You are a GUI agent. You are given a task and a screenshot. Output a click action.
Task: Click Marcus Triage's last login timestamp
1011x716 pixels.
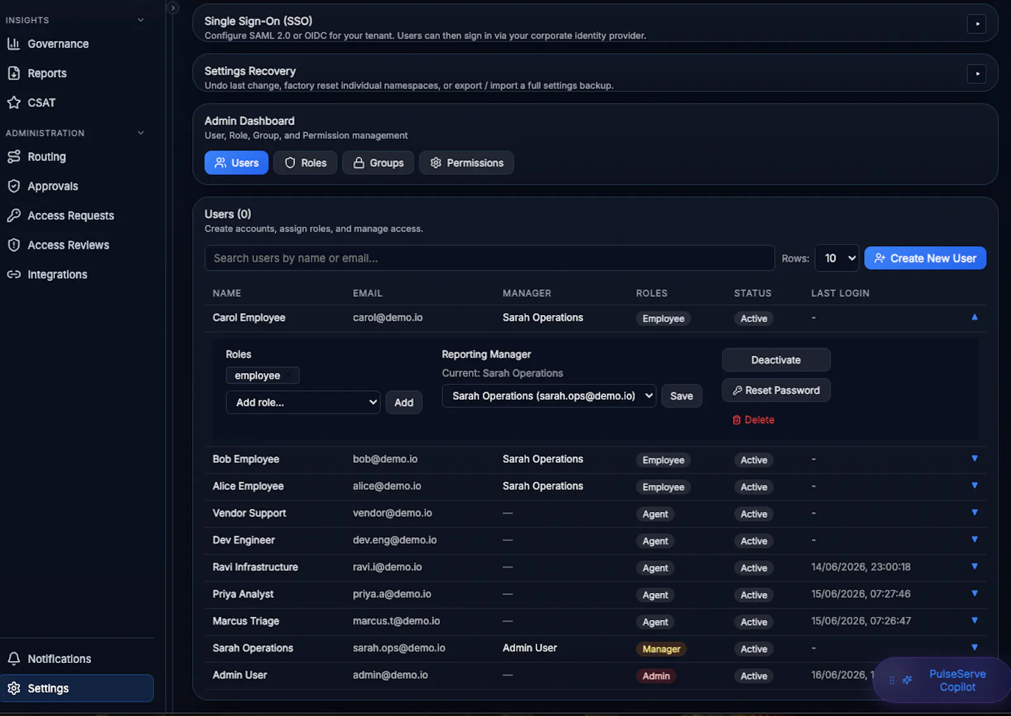(x=861, y=621)
